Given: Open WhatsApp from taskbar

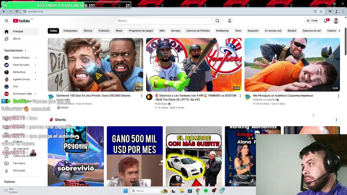Looking at the screenshot, I should click(222, 191).
